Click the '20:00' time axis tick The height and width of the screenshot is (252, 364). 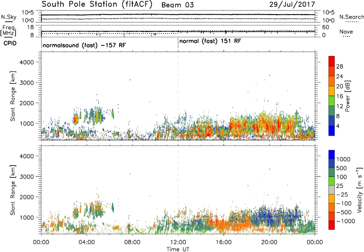tap(269, 242)
